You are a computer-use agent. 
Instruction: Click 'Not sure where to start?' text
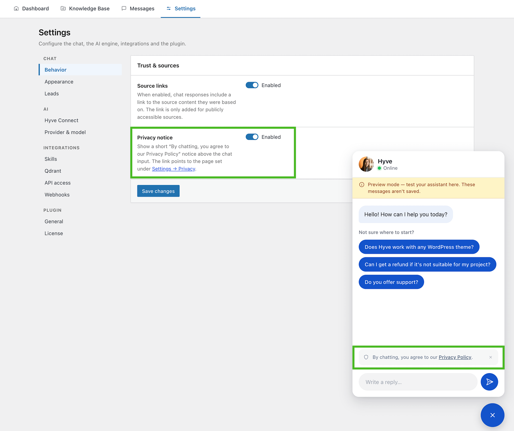coord(386,232)
